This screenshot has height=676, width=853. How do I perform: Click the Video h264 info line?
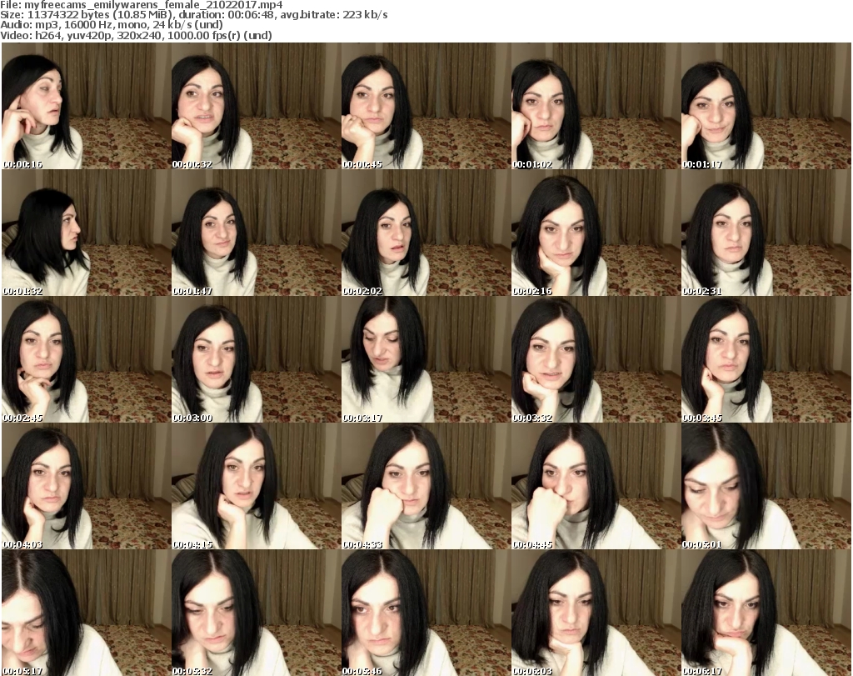pos(136,35)
